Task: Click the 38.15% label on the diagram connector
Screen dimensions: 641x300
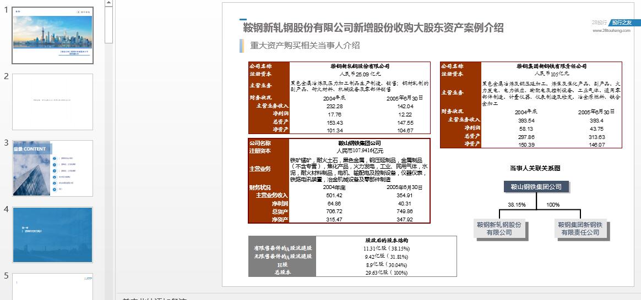Action: point(517,204)
